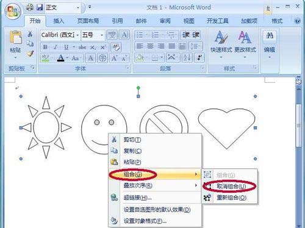Image resolution: width=305 pixels, height=228 pixels.
Task: Click the Word help question mark icon
Action: pos(297,21)
